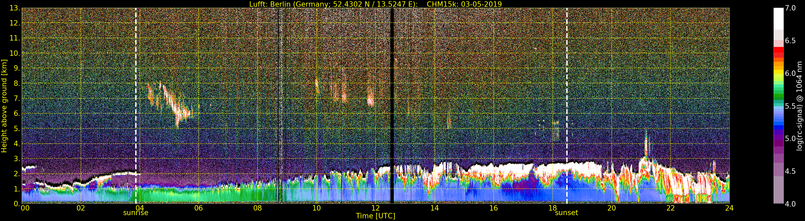This screenshot has width=805, height=221.
Task: Click the '9.' height tick label
Action: [17, 68]
